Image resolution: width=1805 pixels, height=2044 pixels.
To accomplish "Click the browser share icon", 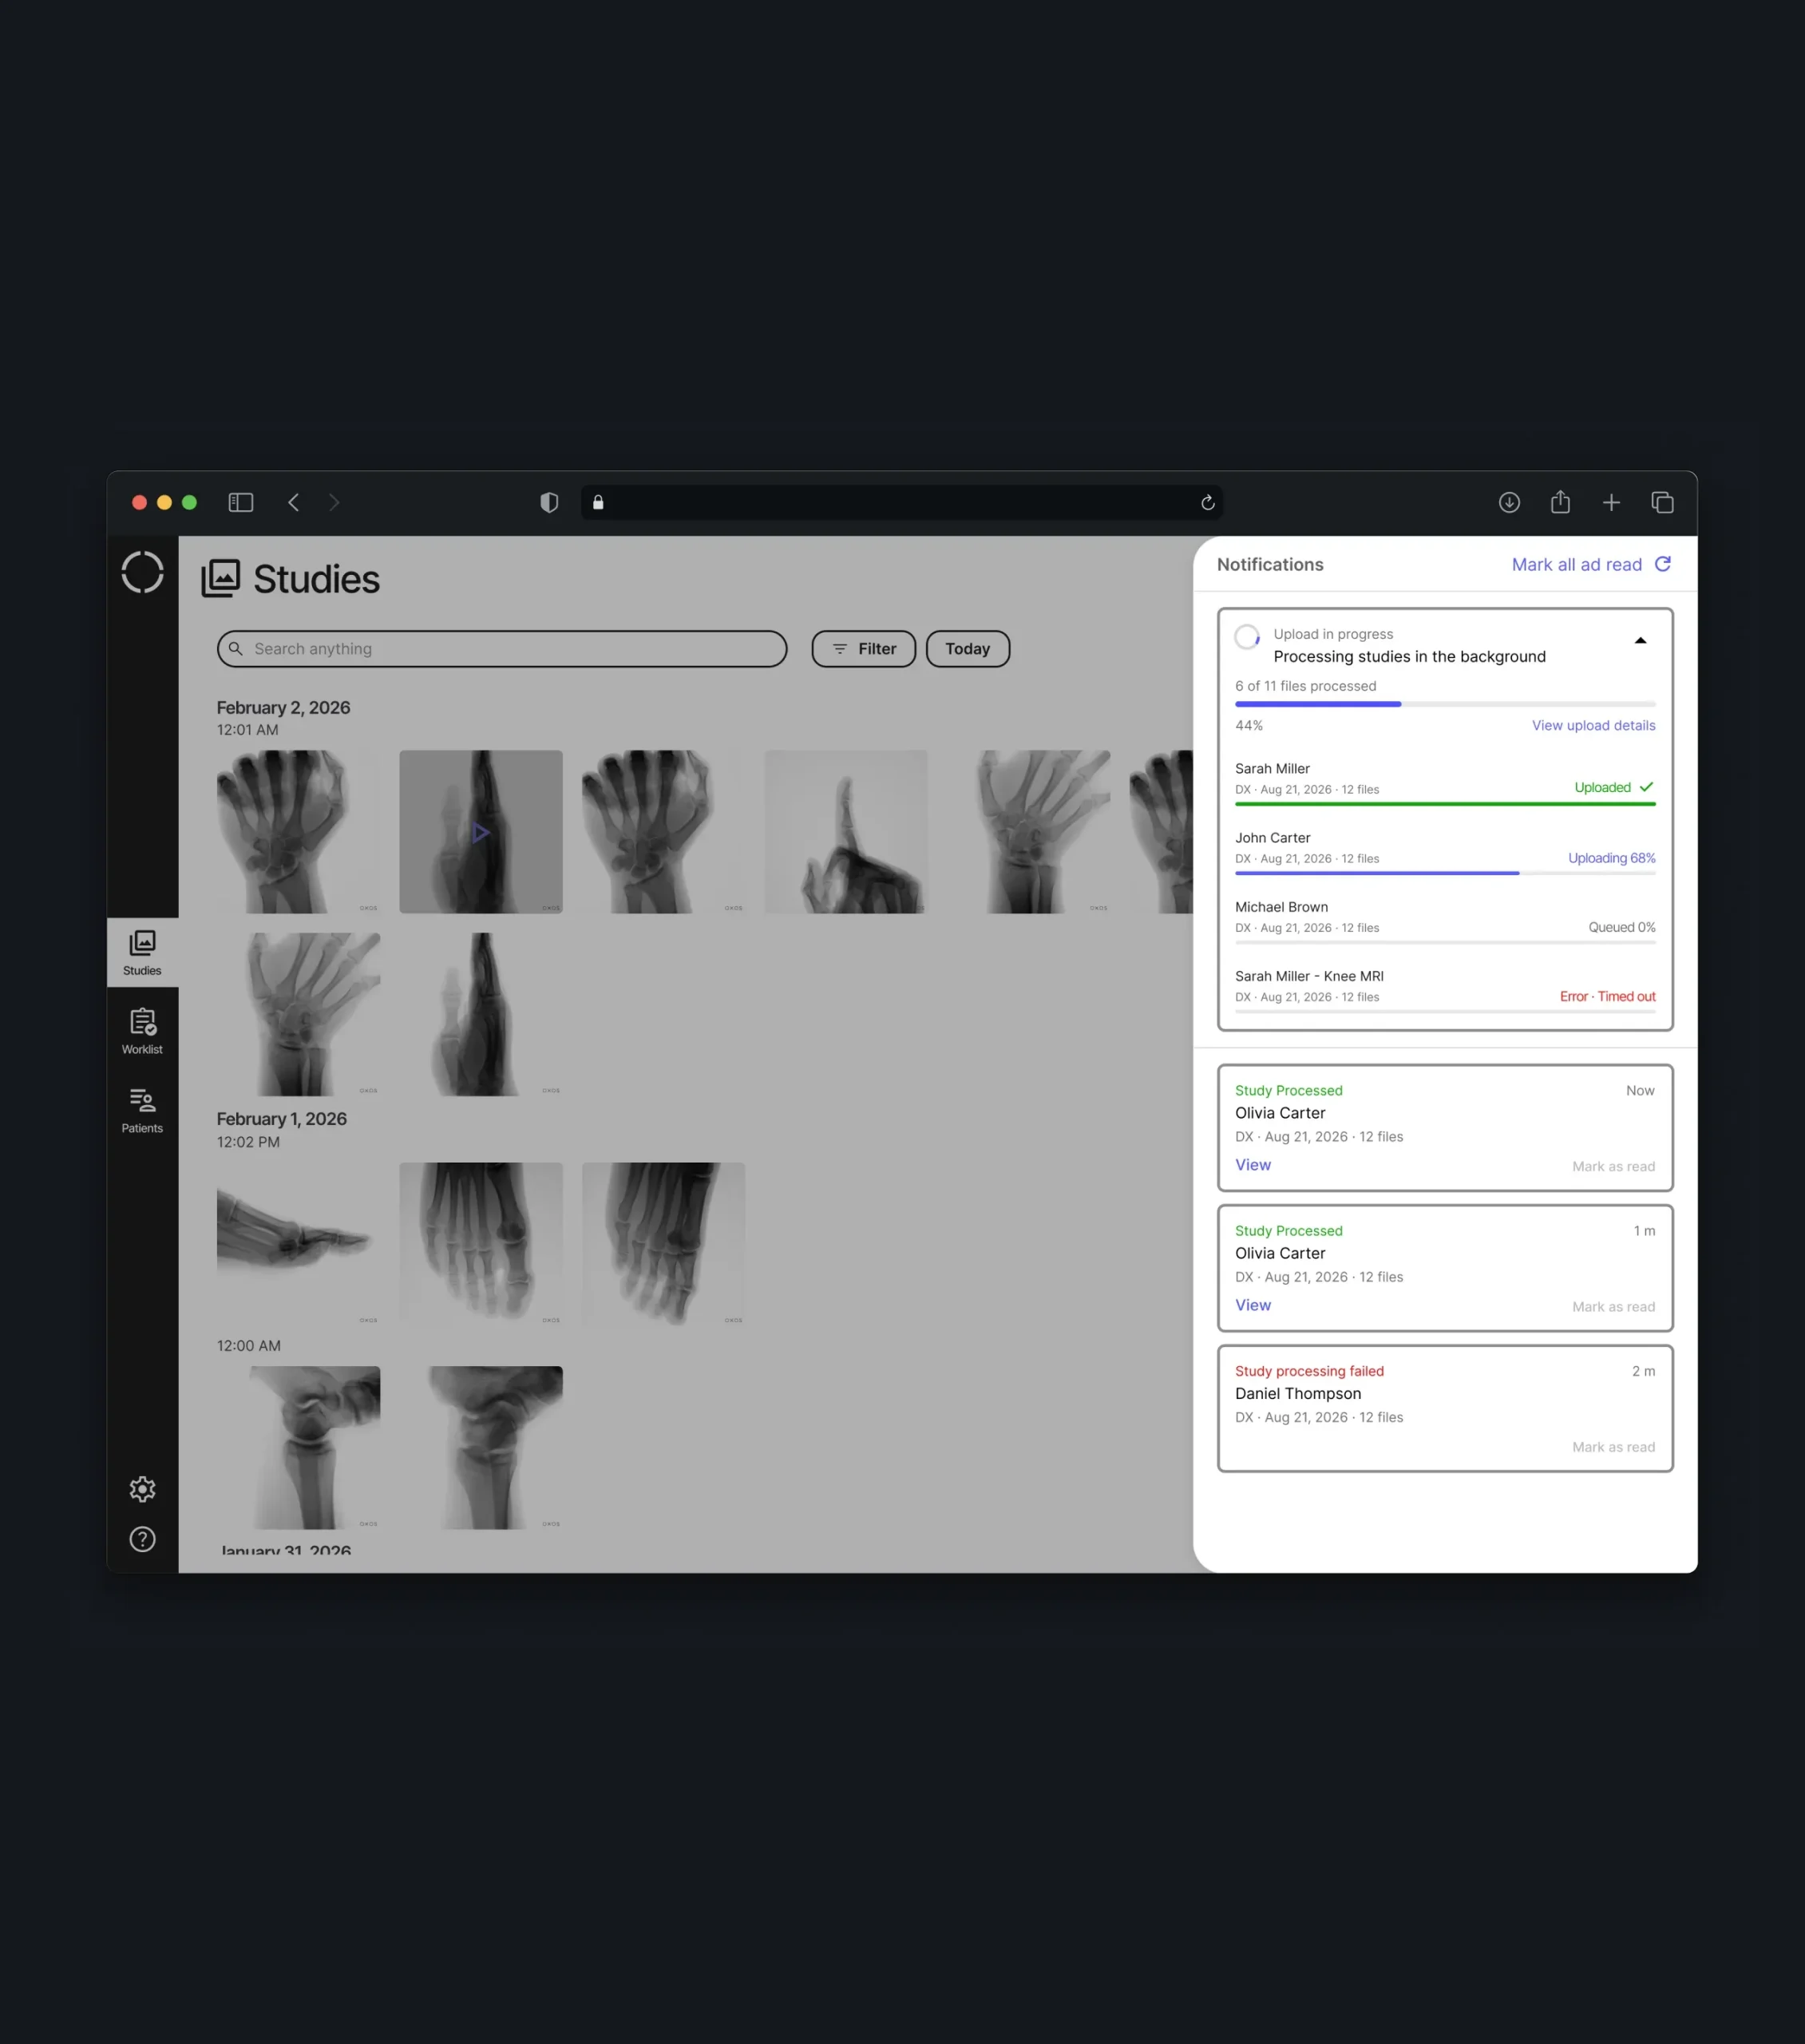I will pyautogui.click(x=1561, y=502).
